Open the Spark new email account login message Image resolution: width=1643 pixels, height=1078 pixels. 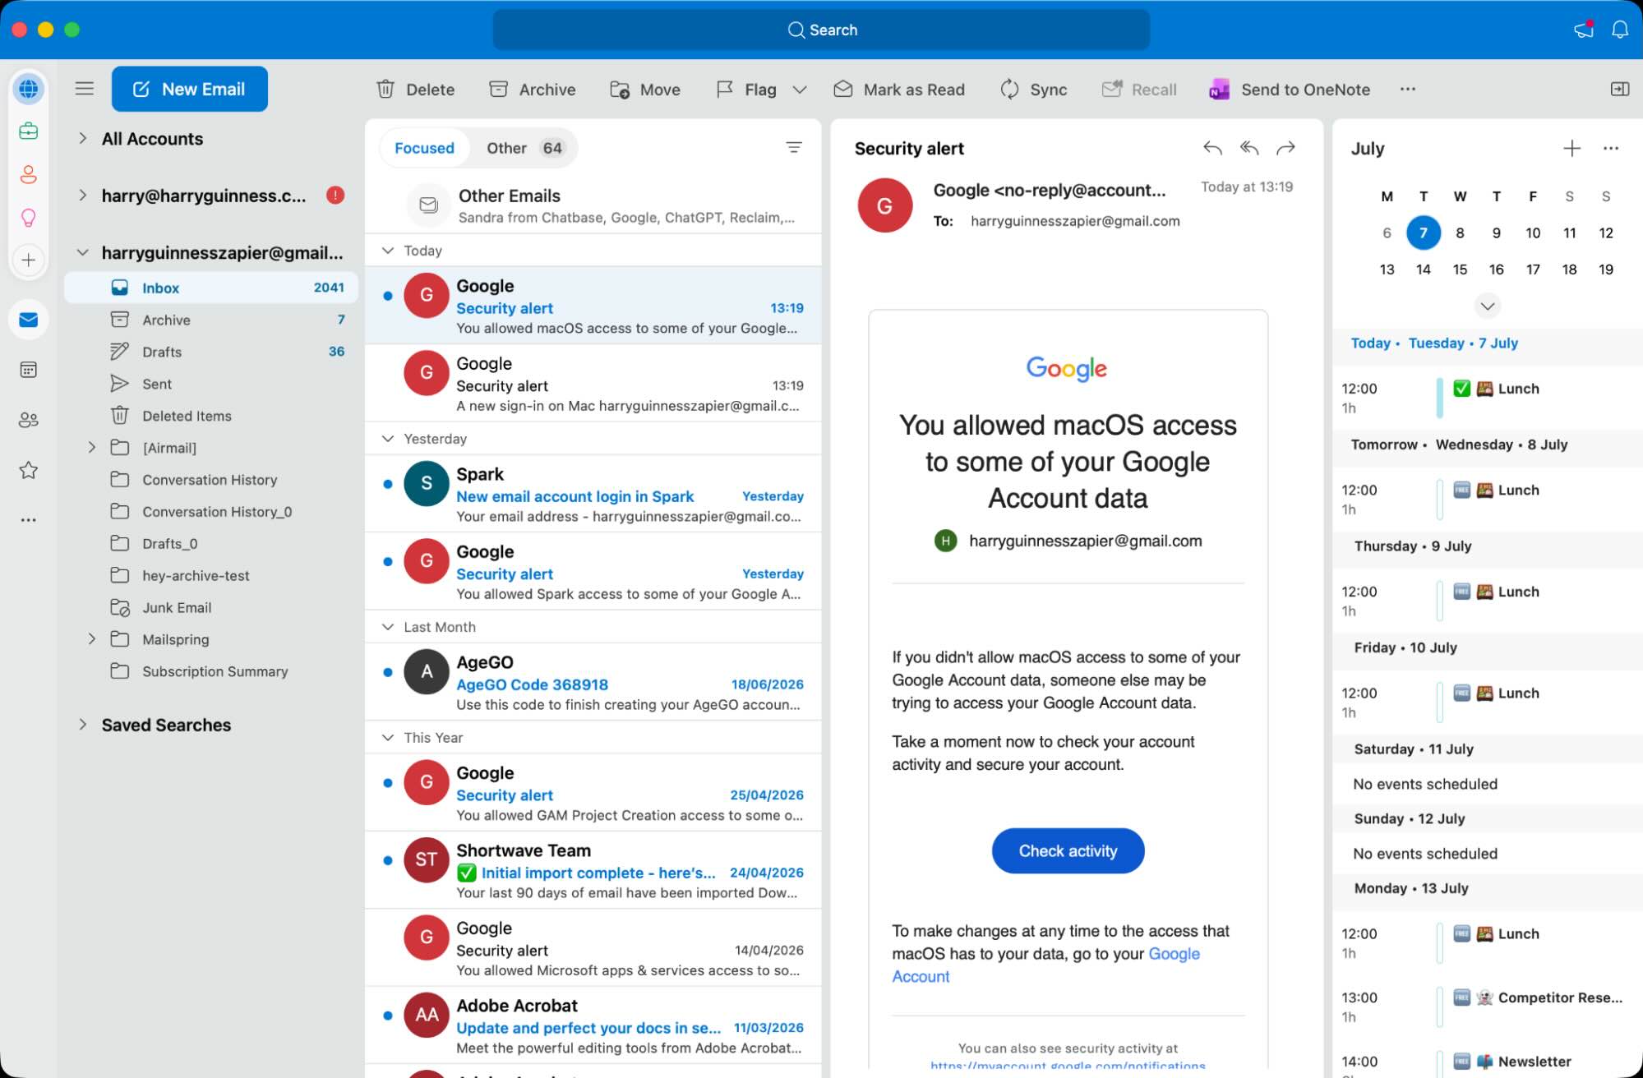coord(593,495)
